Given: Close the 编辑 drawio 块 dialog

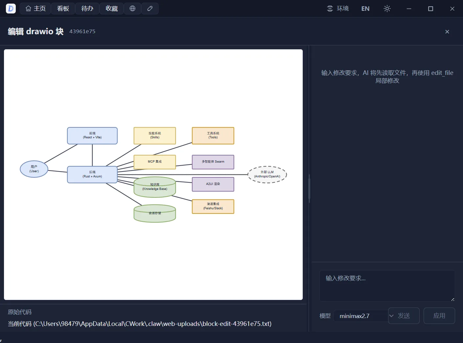Looking at the screenshot, I should point(447,32).
